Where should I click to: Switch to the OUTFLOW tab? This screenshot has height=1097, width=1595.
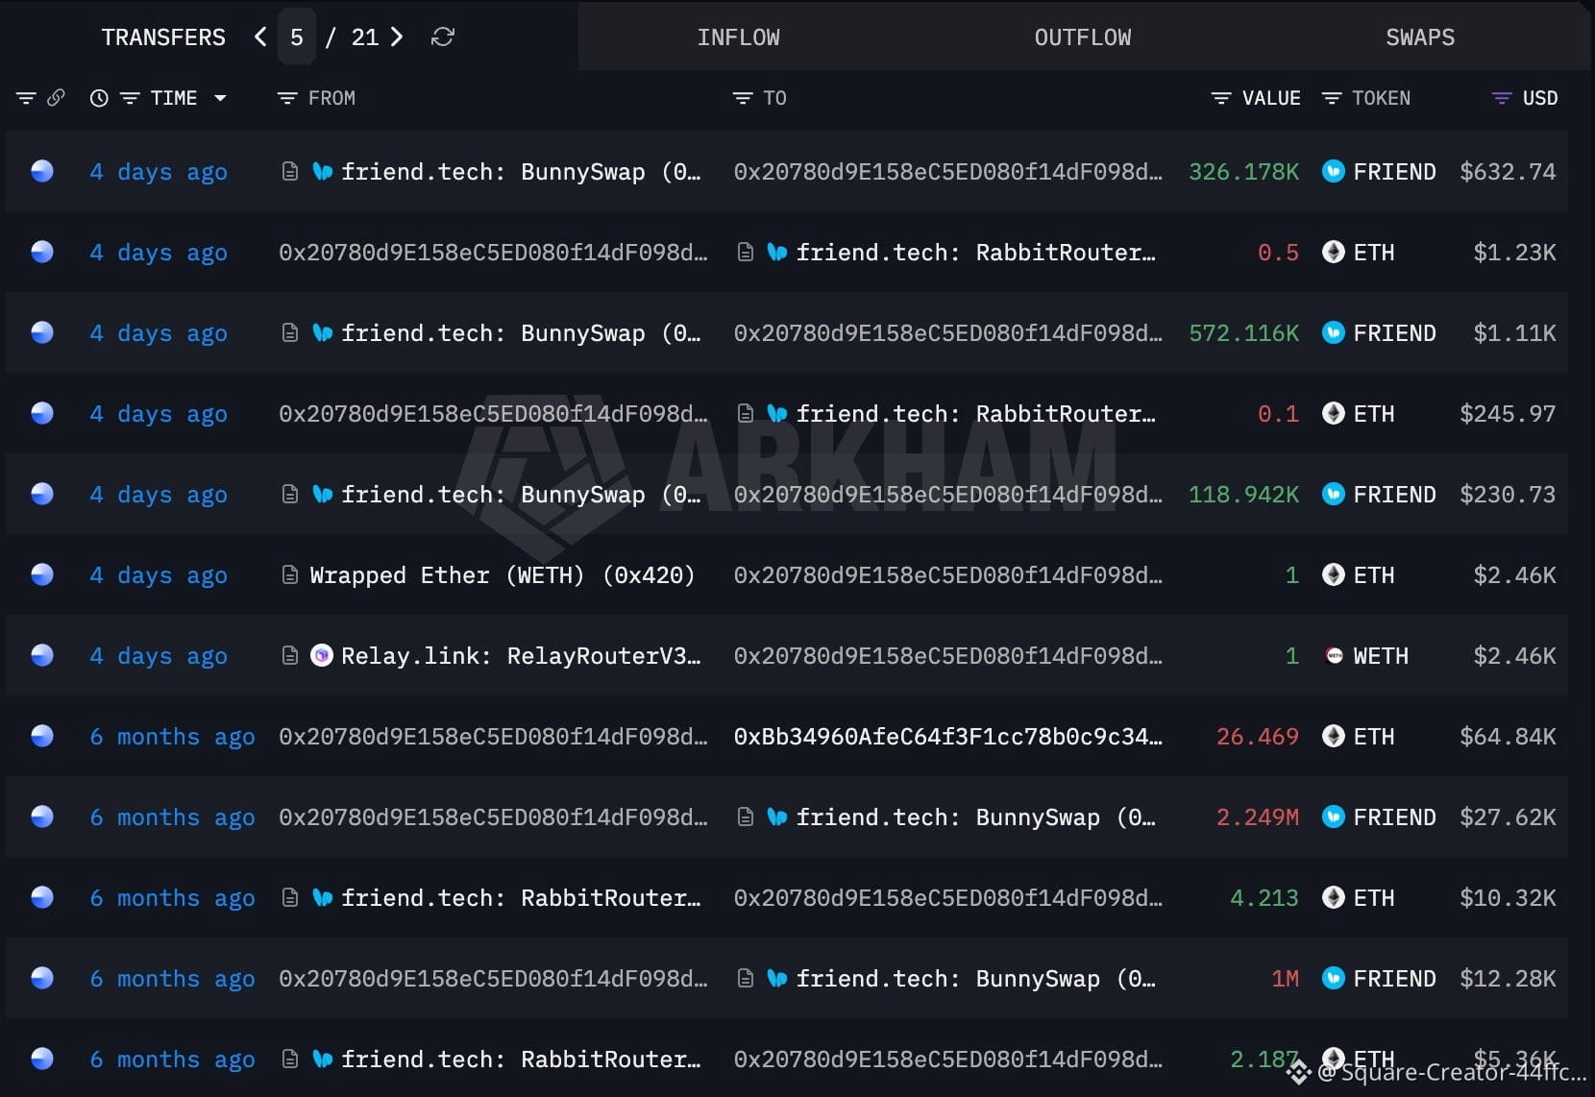pyautogui.click(x=1083, y=37)
